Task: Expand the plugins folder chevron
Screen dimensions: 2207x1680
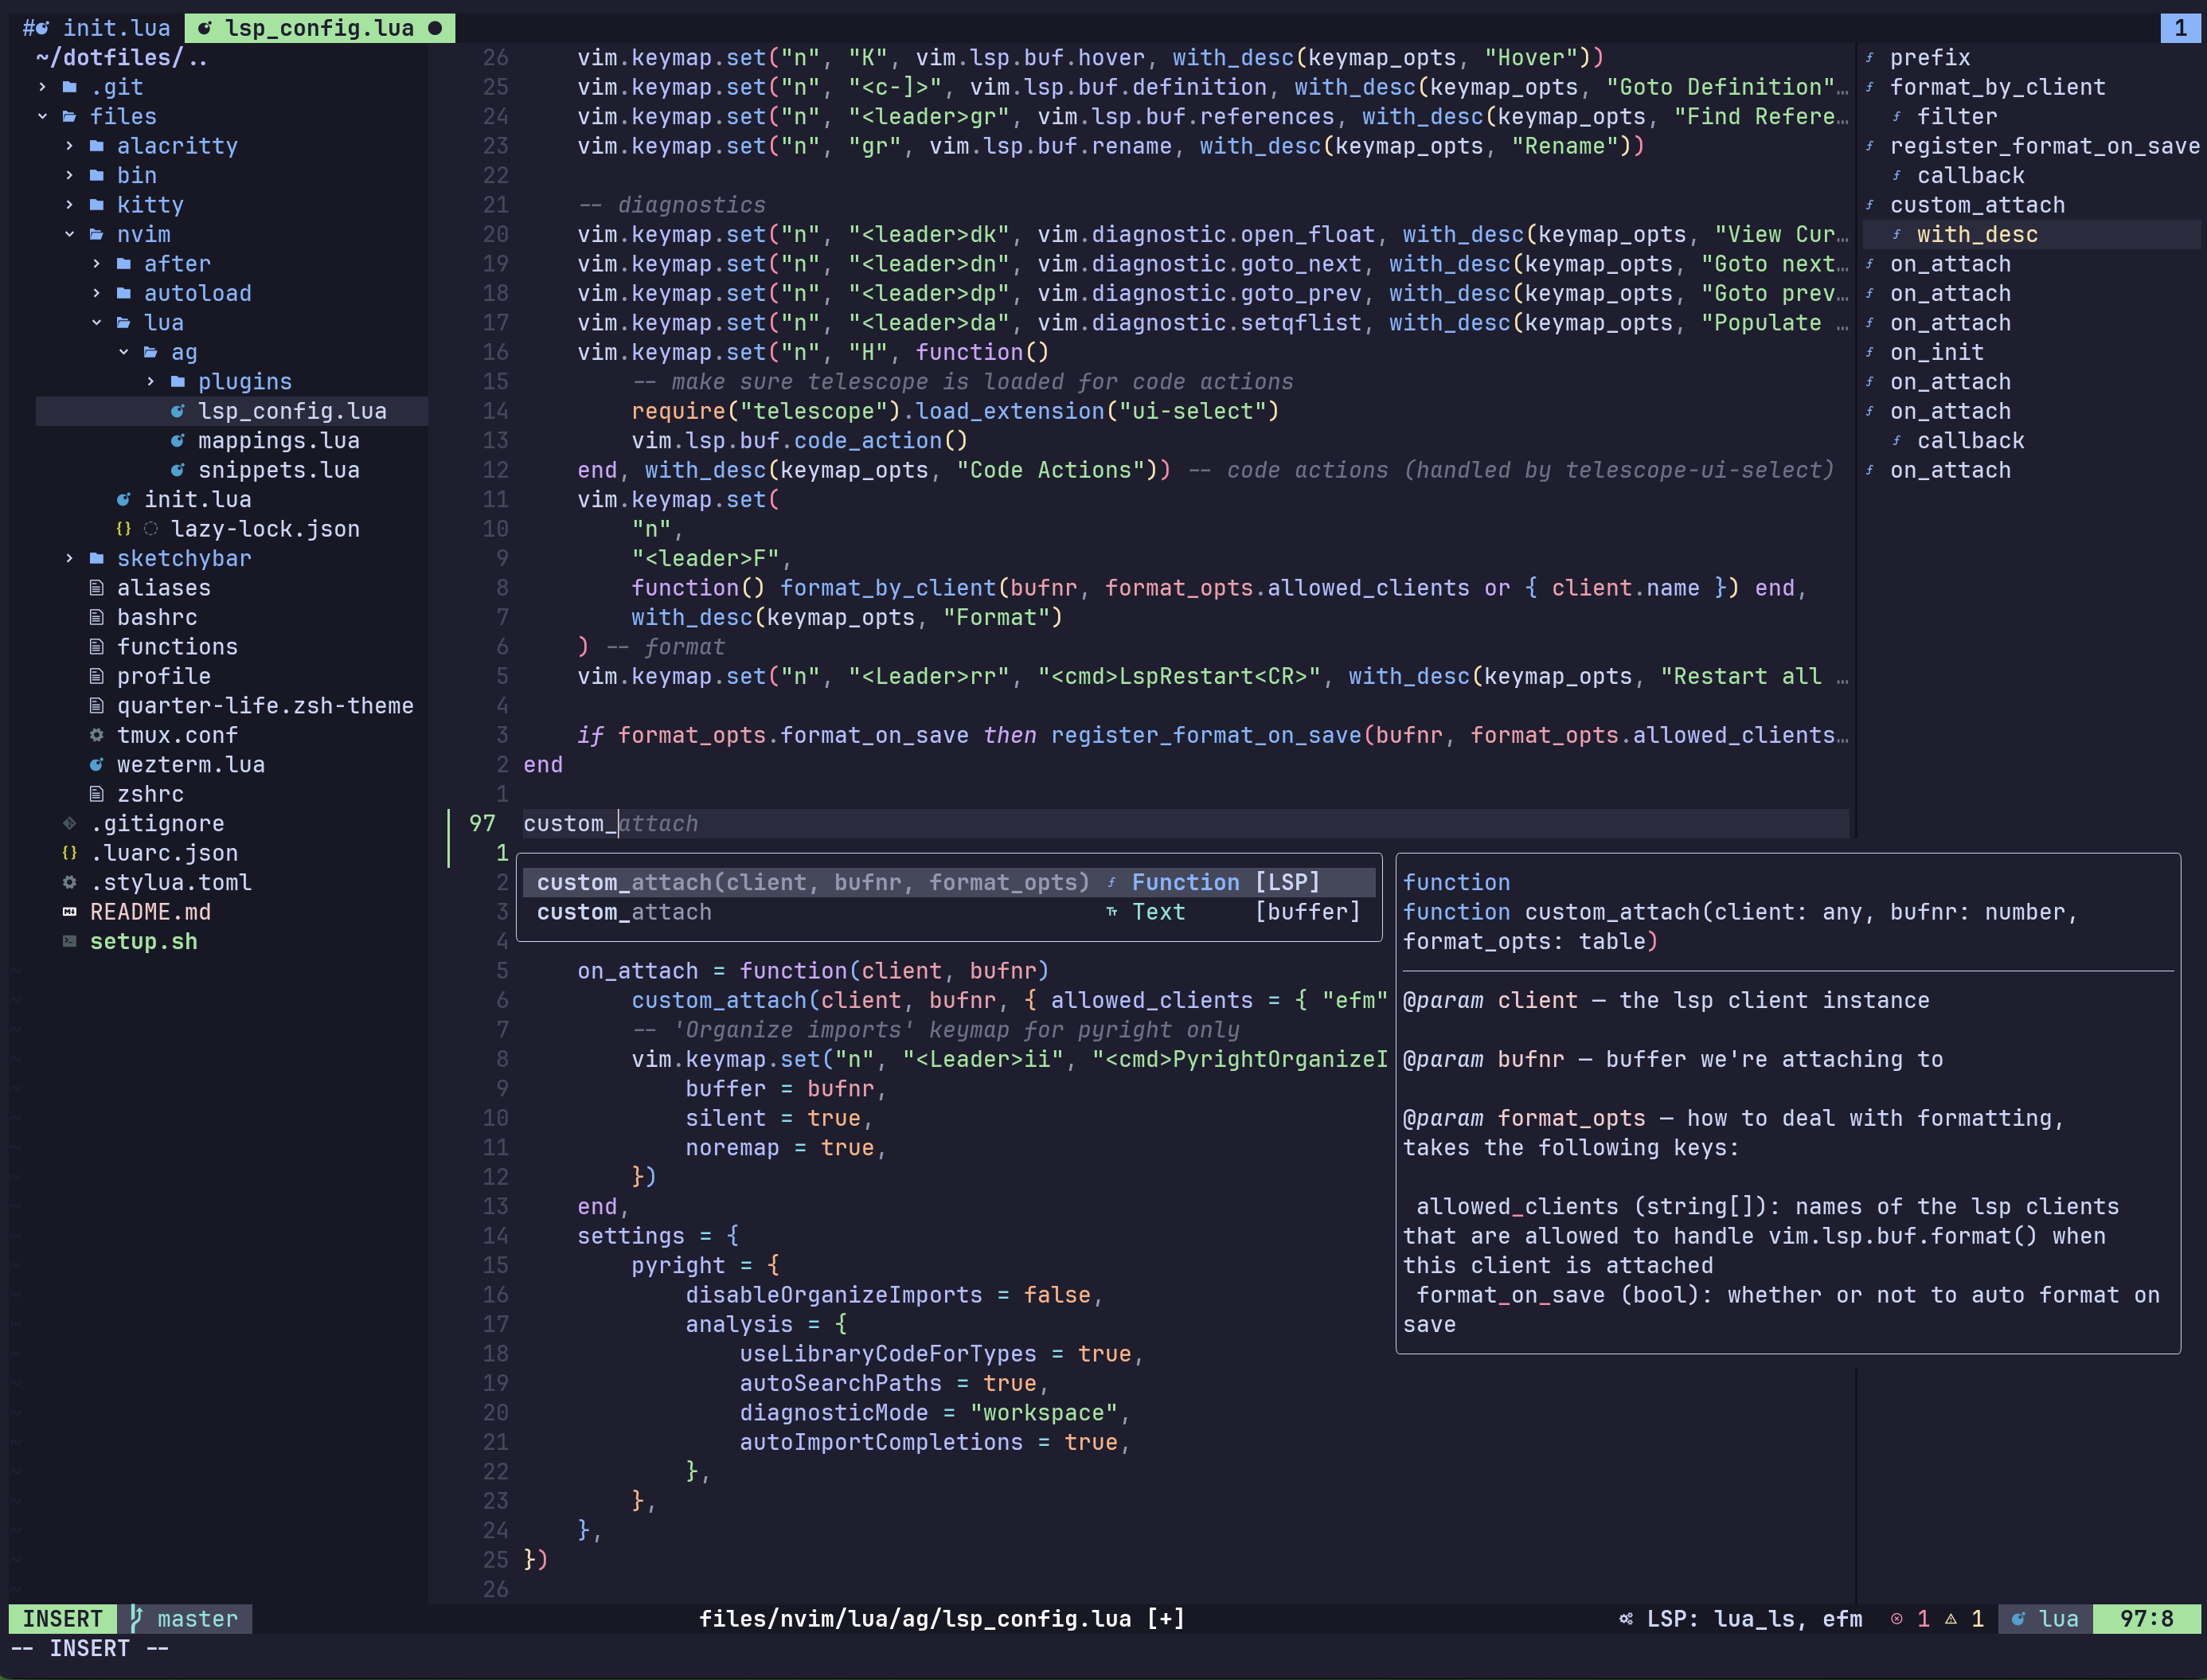Action: coord(150,382)
